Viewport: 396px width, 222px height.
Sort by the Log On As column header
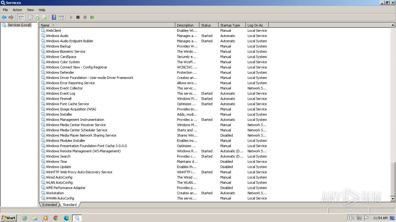(257, 25)
